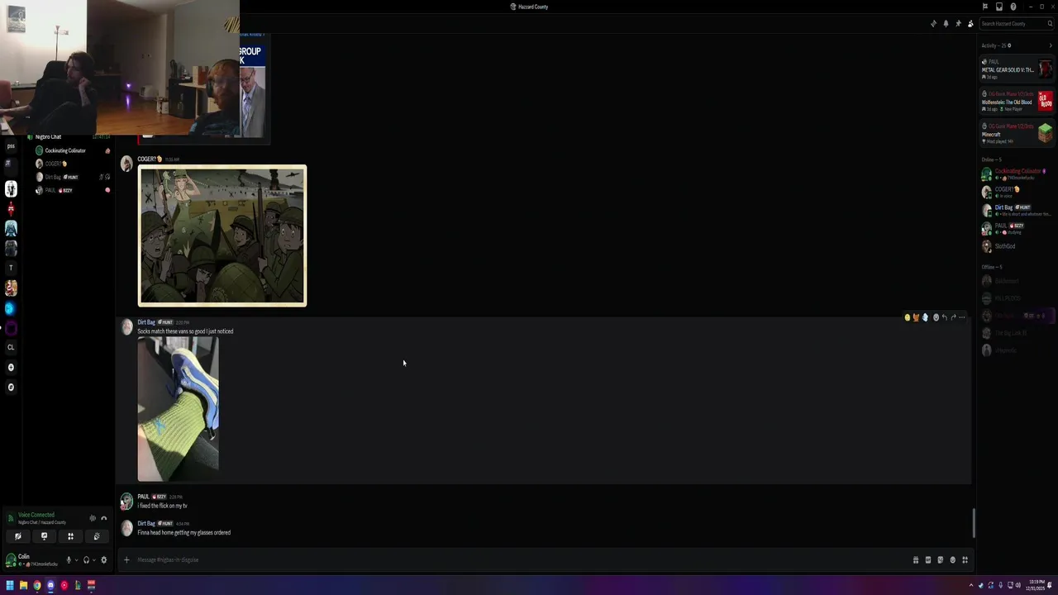Forward Dirt Bag's socks message
1058x595 pixels.
coord(953,317)
